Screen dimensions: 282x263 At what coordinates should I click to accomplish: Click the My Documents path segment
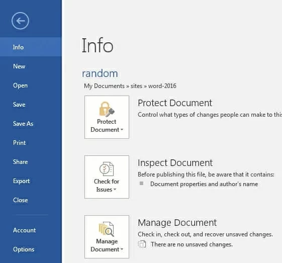click(x=105, y=86)
